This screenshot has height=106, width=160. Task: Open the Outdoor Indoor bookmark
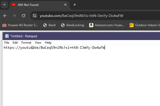pyautogui.click(x=144, y=25)
